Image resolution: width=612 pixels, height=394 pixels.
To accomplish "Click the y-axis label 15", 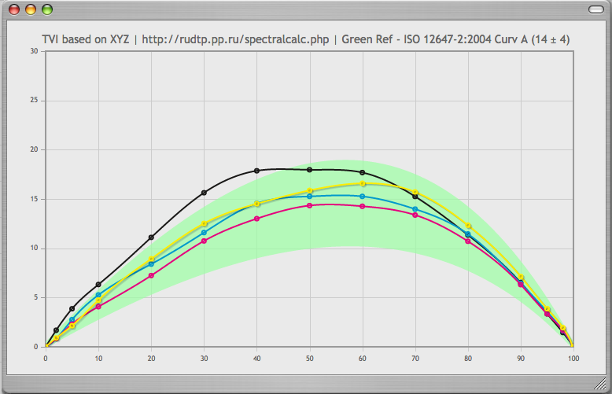I will [x=35, y=199].
